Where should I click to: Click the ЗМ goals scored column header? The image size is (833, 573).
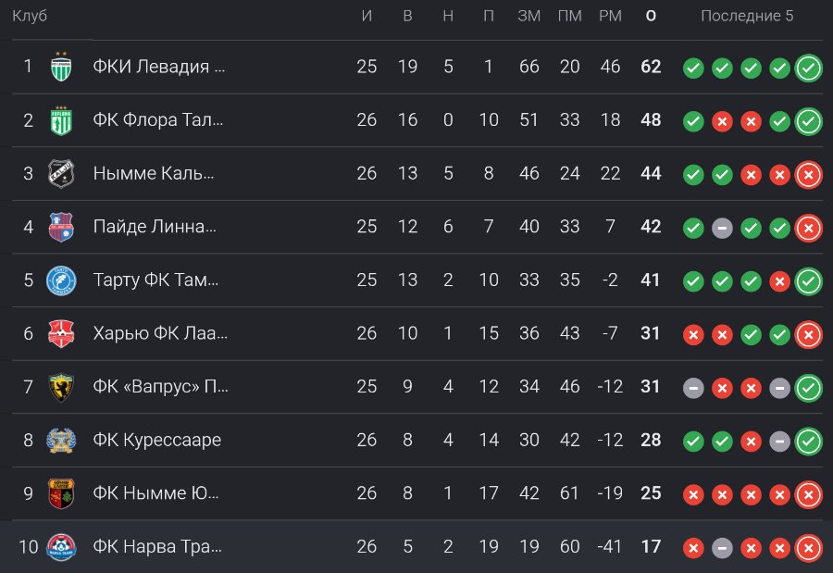click(529, 16)
